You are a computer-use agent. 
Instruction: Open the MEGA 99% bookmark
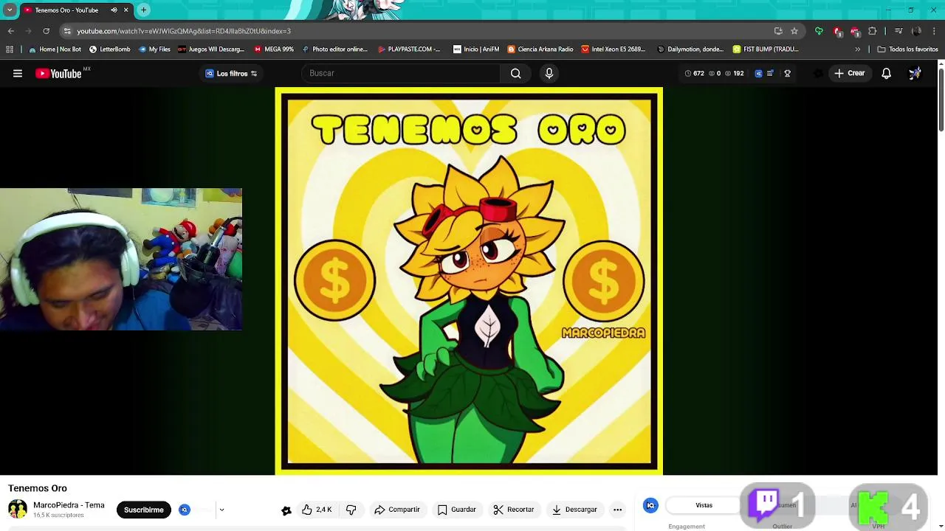[x=274, y=49]
